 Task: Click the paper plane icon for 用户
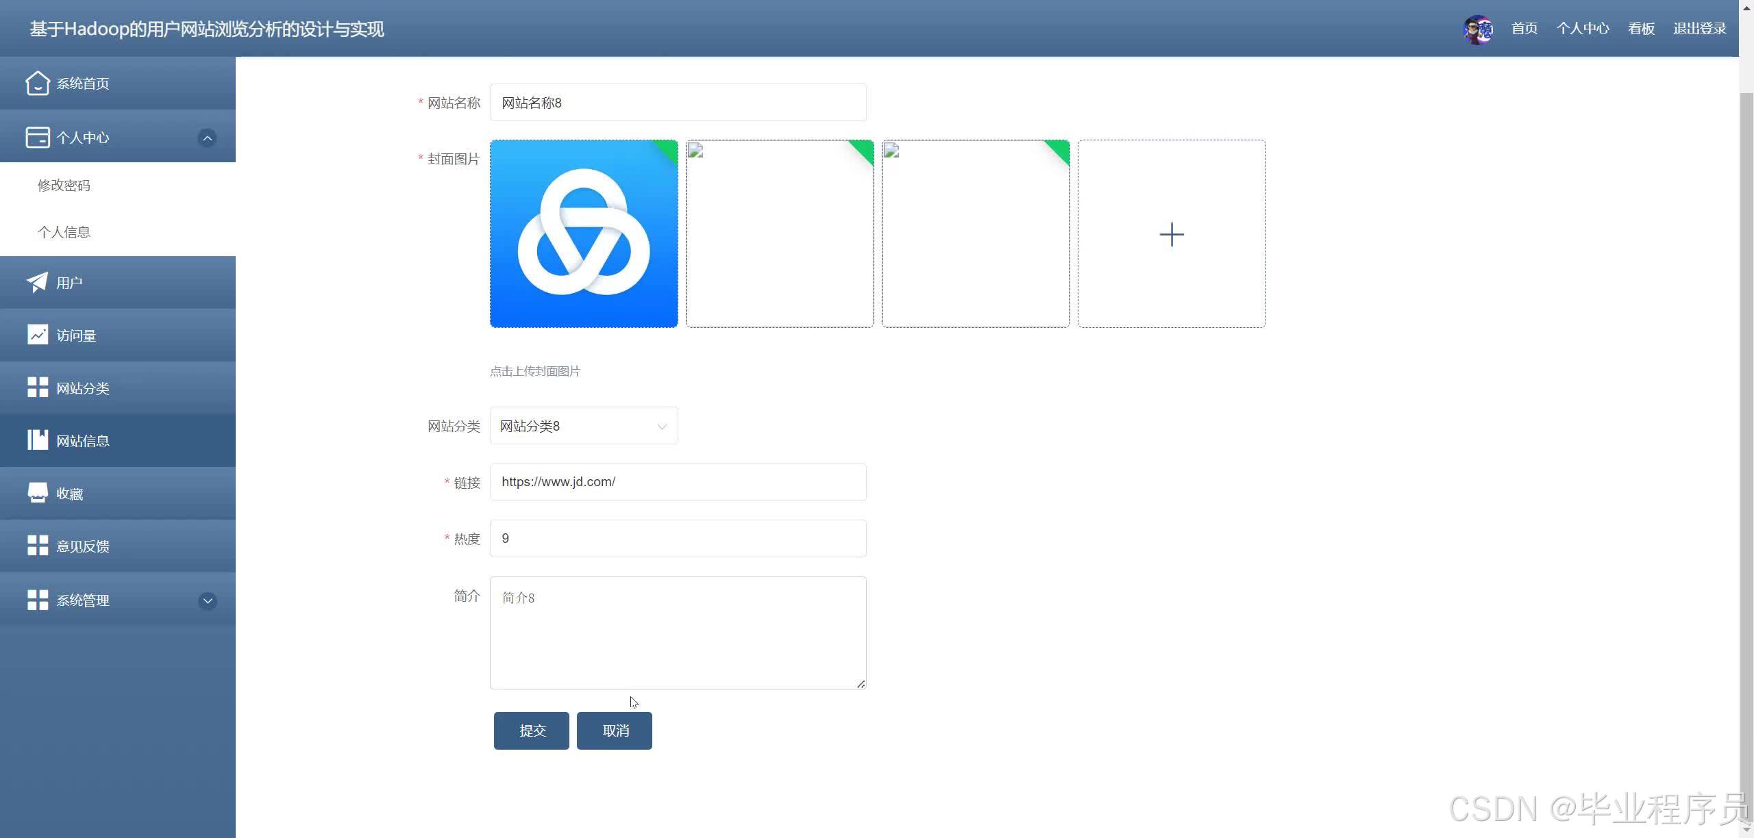(x=37, y=282)
